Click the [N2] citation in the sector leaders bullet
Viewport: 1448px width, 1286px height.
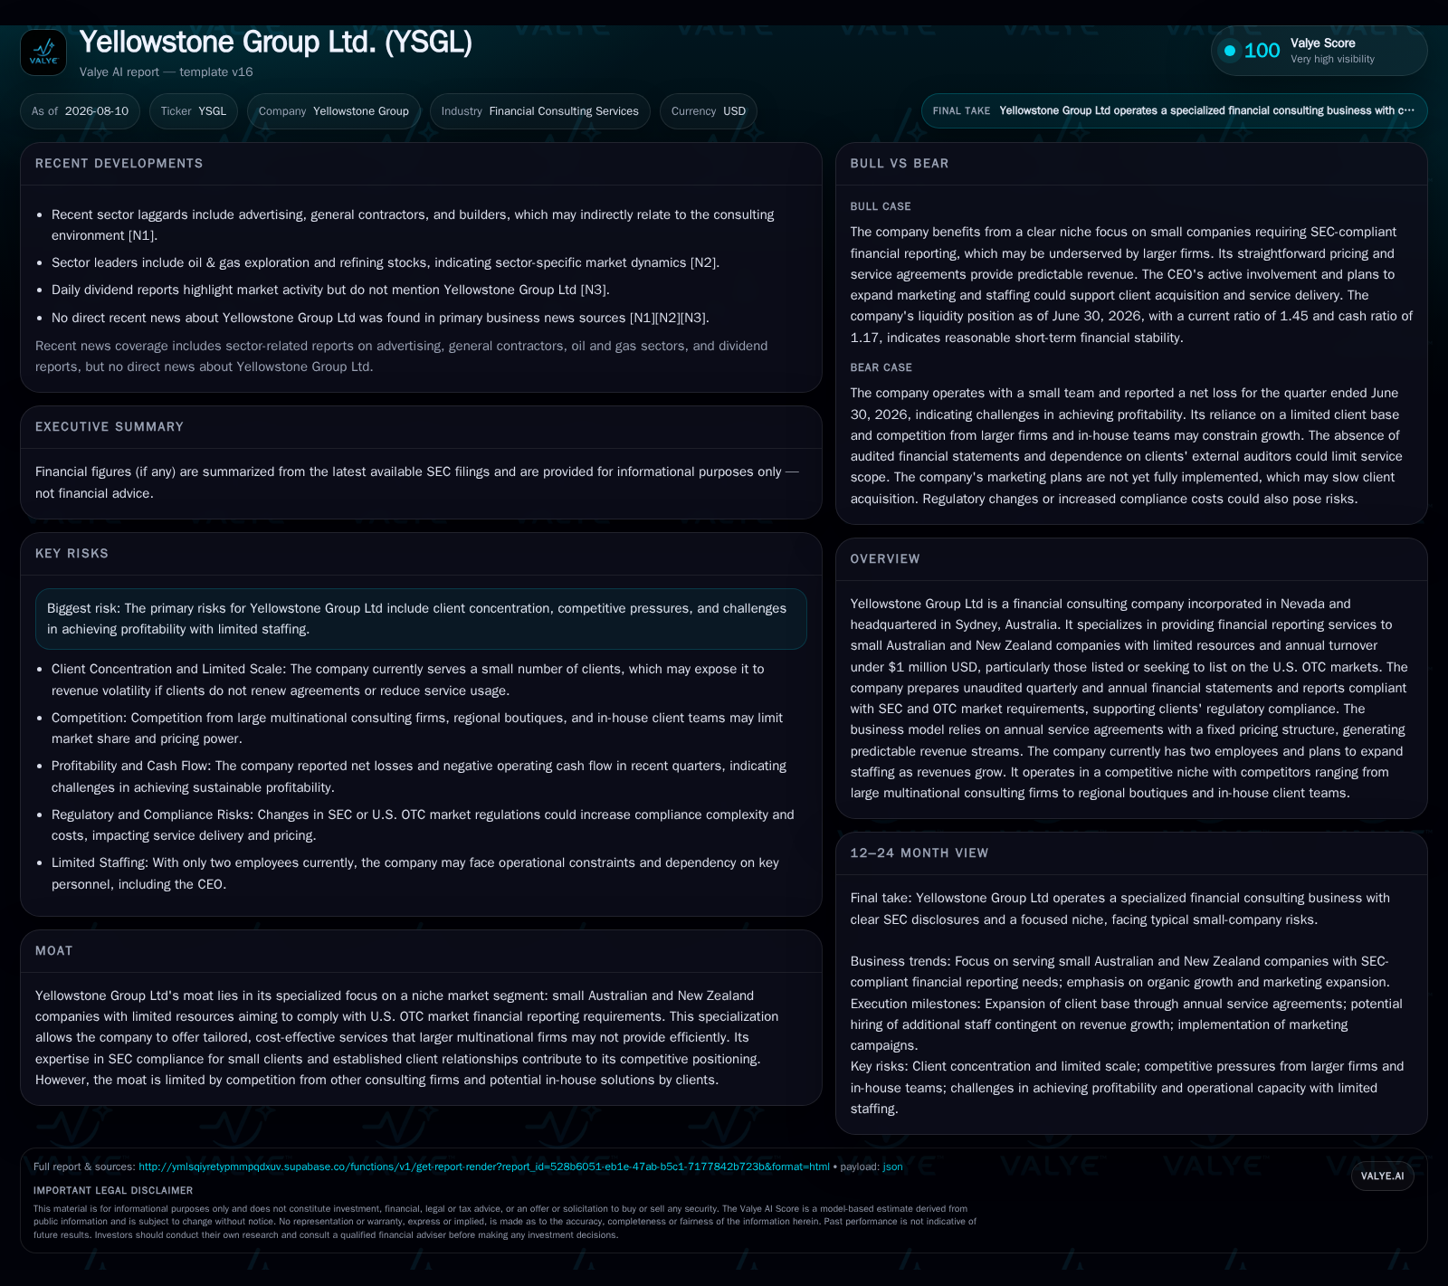pos(704,262)
